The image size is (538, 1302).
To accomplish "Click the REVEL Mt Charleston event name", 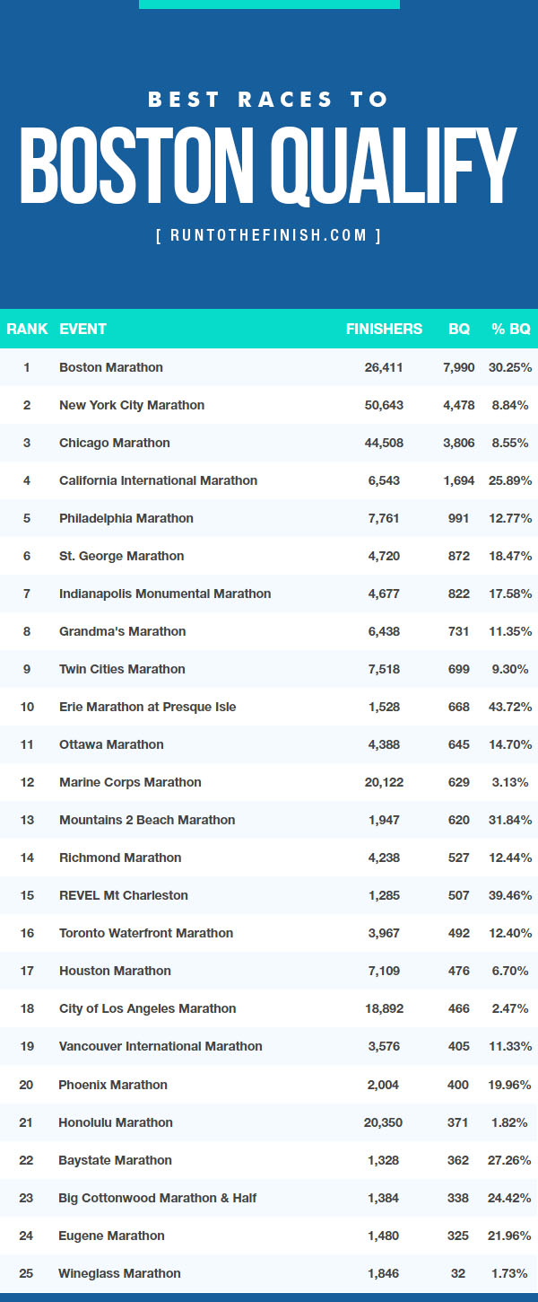I will click(x=124, y=895).
